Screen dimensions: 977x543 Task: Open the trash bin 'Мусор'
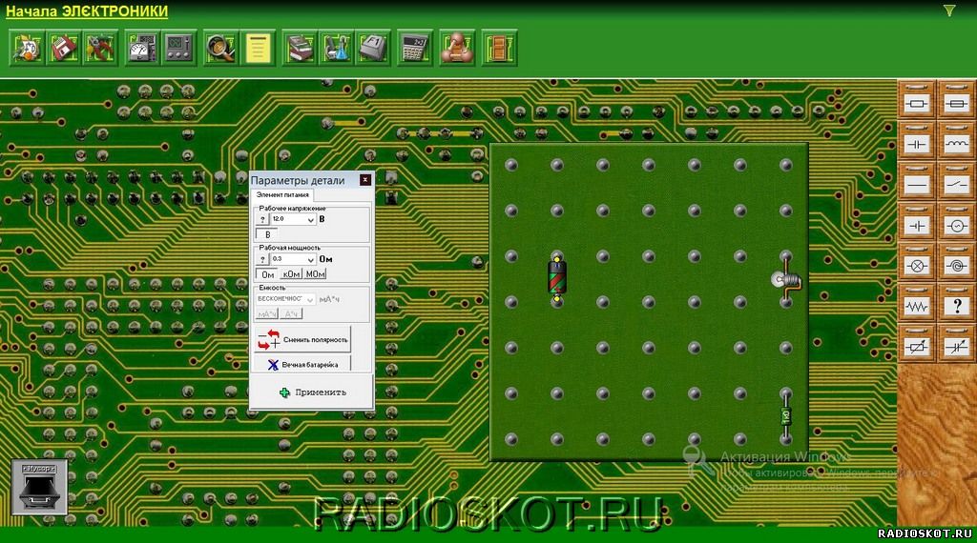click(x=39, y=487)
